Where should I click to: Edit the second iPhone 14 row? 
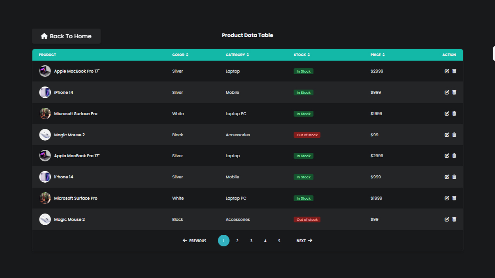pos(447,177)
